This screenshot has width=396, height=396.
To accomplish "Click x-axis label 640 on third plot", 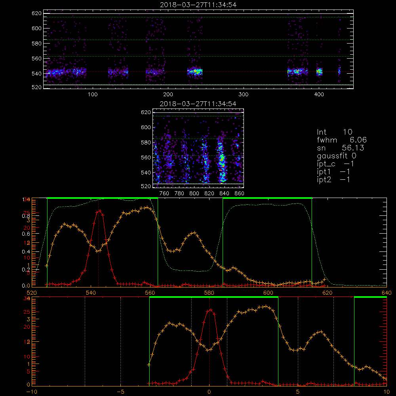I will [x=386, y=293].
